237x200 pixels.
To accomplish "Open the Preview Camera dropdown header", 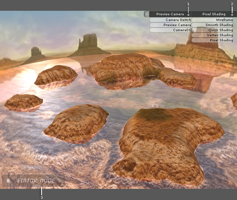I will tap(170, 14).
